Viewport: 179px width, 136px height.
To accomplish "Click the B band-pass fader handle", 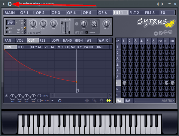I will [65, 32].
